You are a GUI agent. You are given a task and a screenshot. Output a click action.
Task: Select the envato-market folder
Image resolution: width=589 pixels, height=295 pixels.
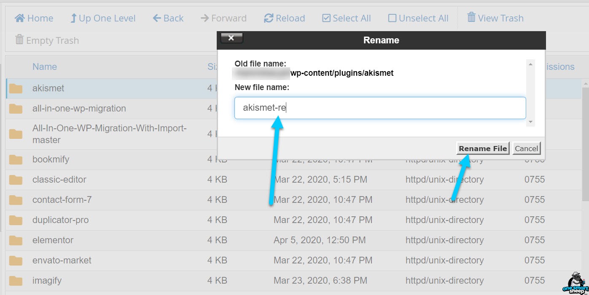(294, 260)
